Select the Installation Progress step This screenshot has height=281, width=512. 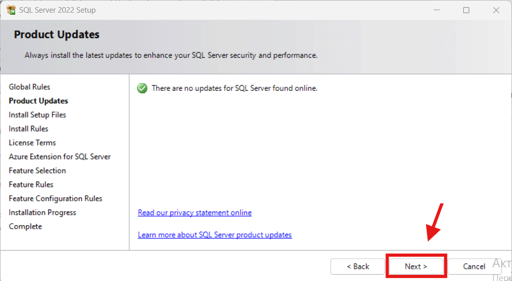click(42, 213)
